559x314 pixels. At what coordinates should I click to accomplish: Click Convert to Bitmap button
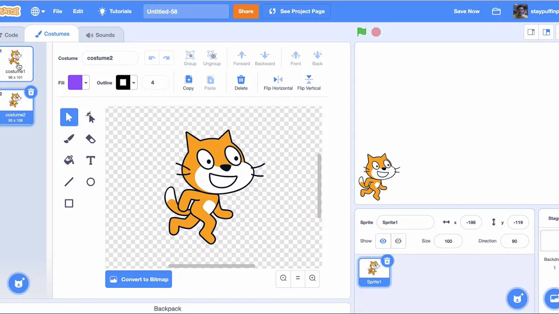pyautogui.click(x=138, y=280)
